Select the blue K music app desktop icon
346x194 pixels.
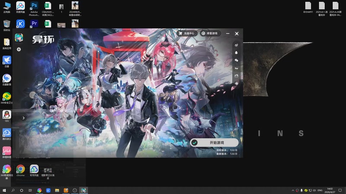pos(20,24)
